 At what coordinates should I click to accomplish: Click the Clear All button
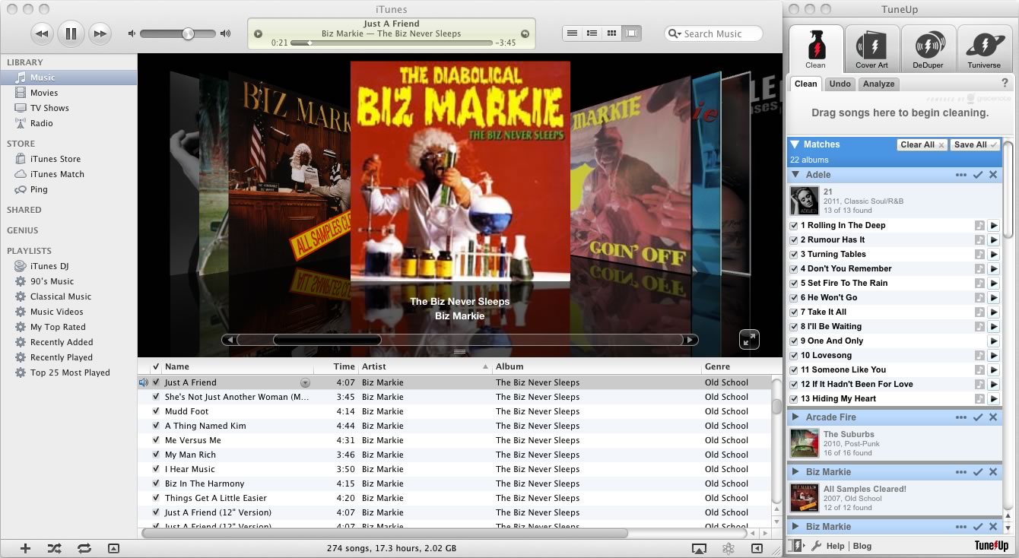pos(922,144)
